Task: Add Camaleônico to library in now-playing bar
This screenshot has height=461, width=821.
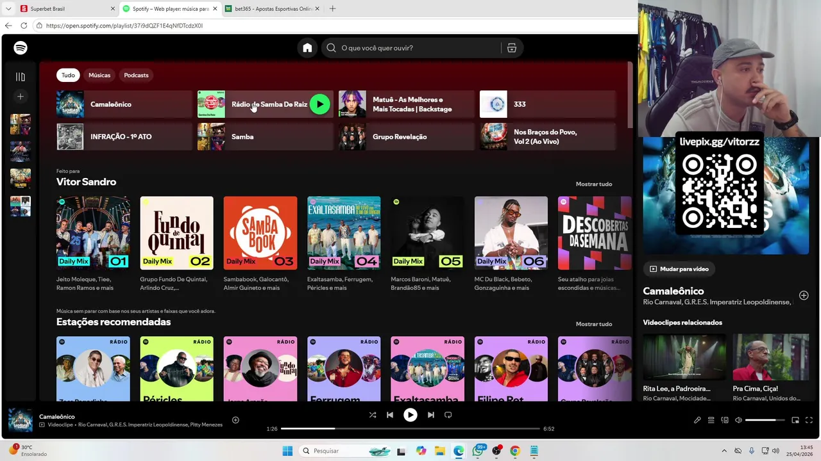Action: tap(235, 420)
